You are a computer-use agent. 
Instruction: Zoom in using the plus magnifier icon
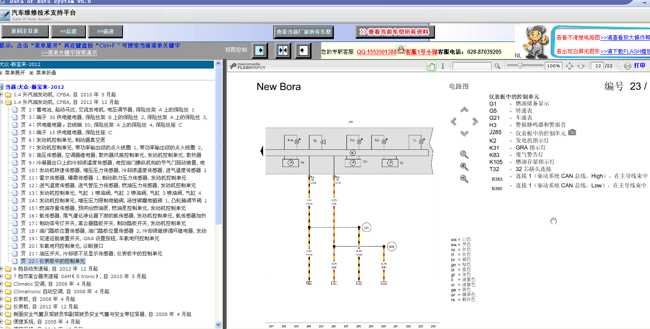[x=464, y=167]
